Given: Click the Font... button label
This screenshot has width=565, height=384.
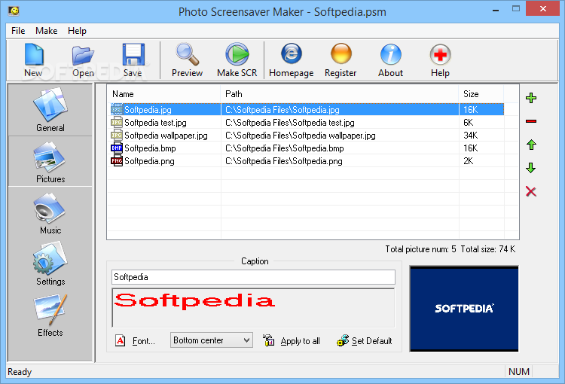Looking at the screenshot, I should tap(144, 341).
